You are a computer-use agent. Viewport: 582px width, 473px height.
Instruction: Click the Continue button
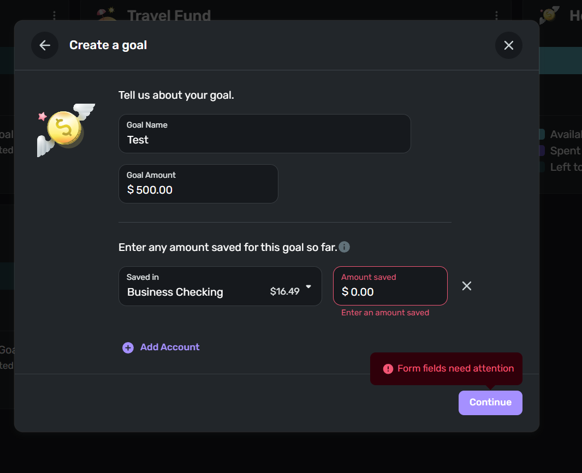[490, 403]
